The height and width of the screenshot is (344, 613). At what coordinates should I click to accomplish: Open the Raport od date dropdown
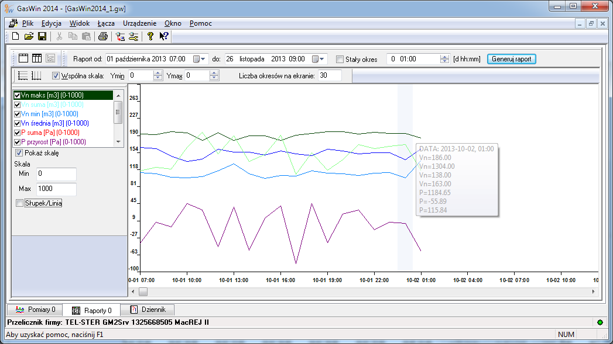point(200,59)
